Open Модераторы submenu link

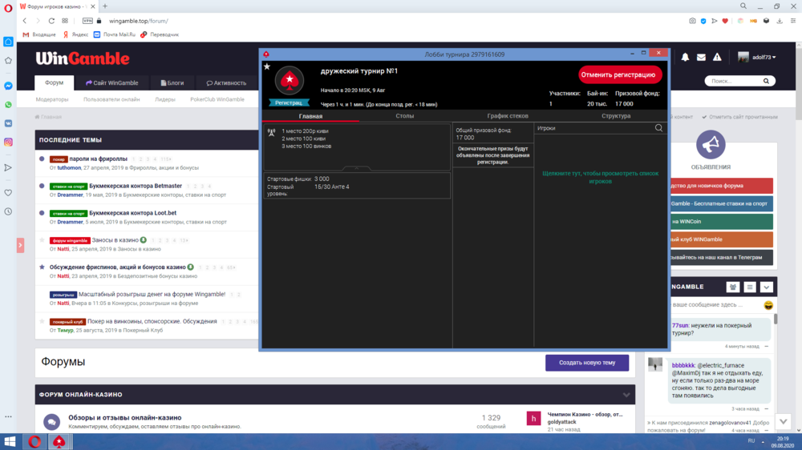tap(52, 99)
